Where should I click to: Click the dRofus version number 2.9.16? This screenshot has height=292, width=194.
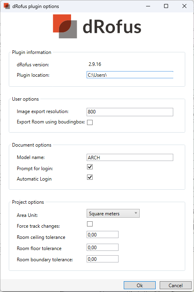point(95,64)
